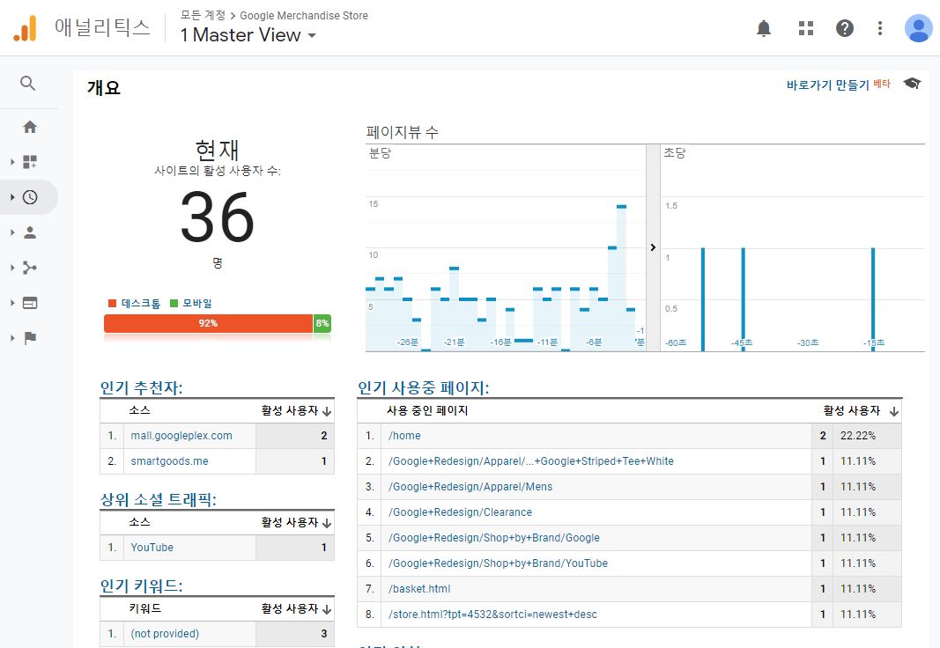This screenshot has width=940, height=648.
Task: Open the help question mark icon
Action: pyautogui.click(x=844, y=28)
